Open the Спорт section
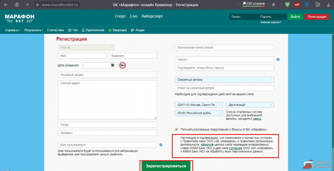Screen dimensions: 334x171 pos(120,16)
